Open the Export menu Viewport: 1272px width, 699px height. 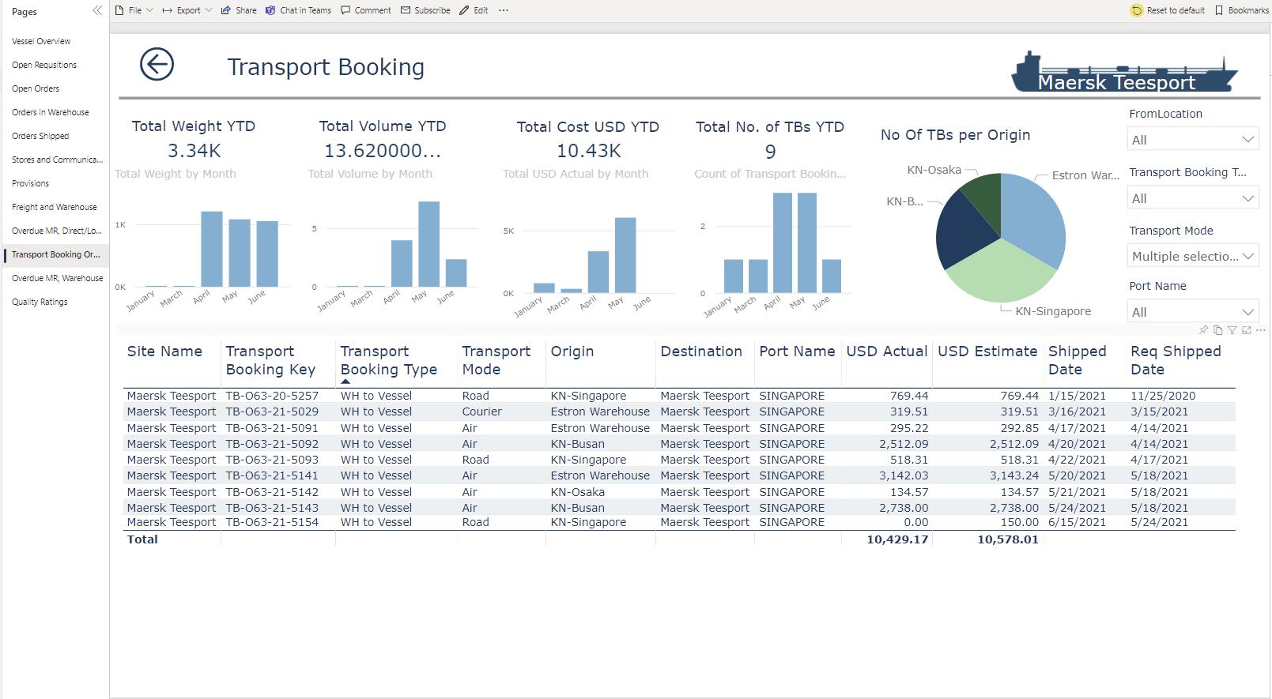[187, 10]
